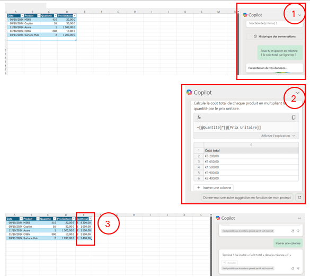Click the refresh suggestions icon

[x=299, y=197]
